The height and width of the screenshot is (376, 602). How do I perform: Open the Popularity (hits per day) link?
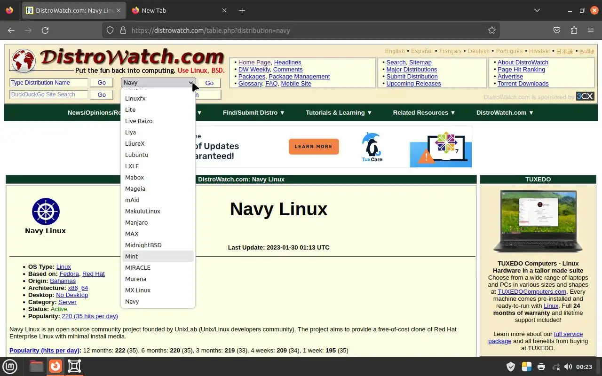point(45,350)
